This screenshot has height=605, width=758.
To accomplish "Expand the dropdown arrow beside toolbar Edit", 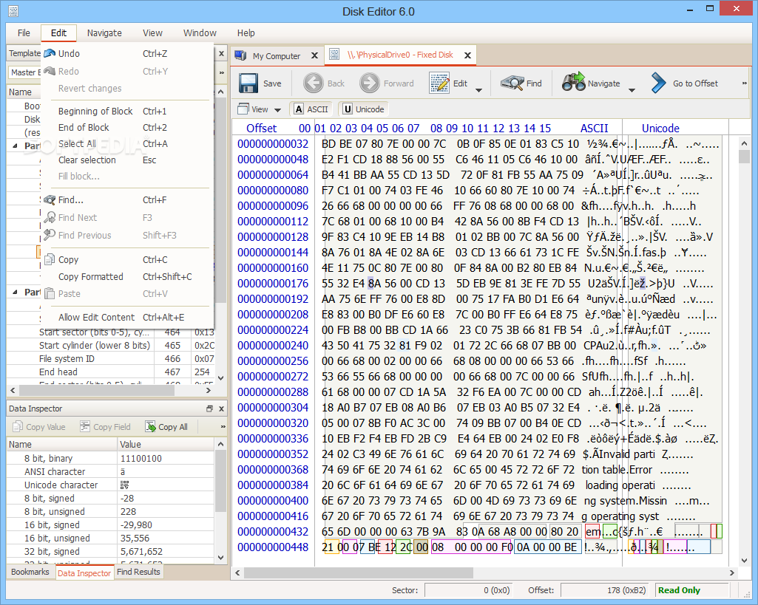I will (478, 90).
